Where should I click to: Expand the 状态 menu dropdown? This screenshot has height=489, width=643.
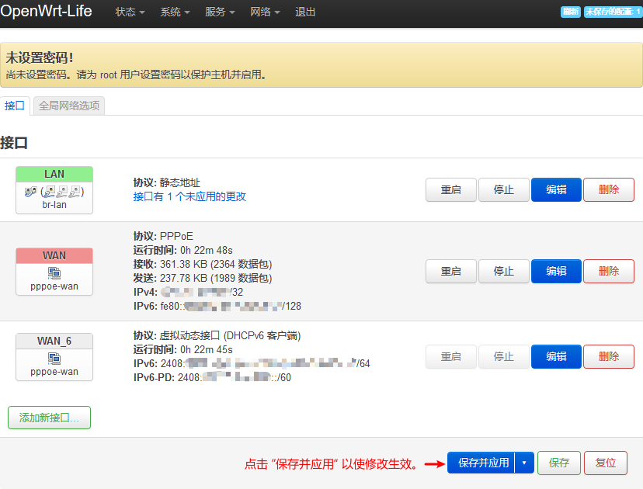click(x=130, y=12)
